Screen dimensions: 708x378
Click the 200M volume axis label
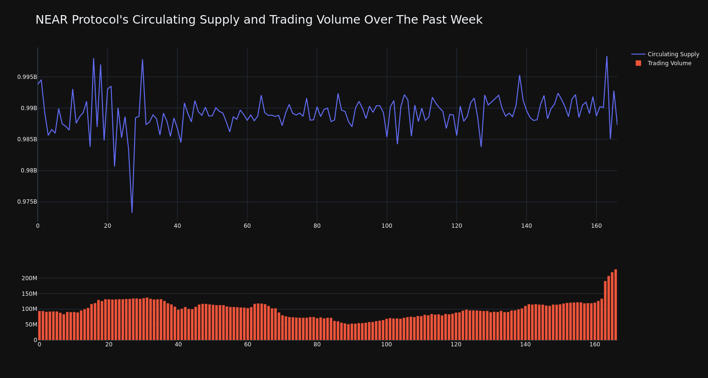29,278
